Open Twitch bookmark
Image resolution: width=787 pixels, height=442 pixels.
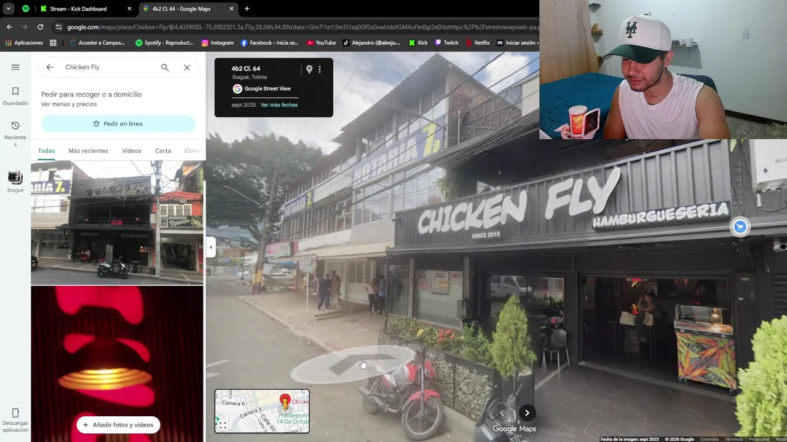click(x=446, y=43)
